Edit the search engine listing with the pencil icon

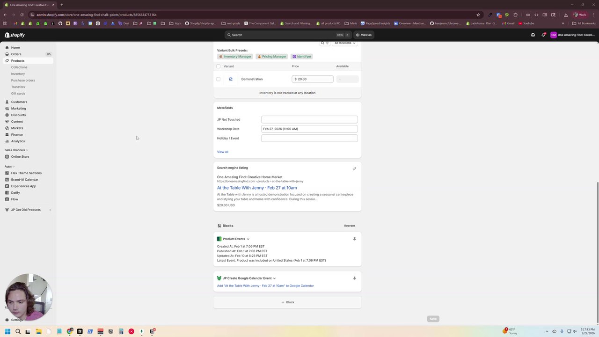pyautogui.click(x=354, y=168)
